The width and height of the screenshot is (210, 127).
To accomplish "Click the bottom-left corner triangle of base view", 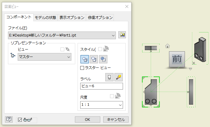I will pyautogui.click(x=144, y=105).
